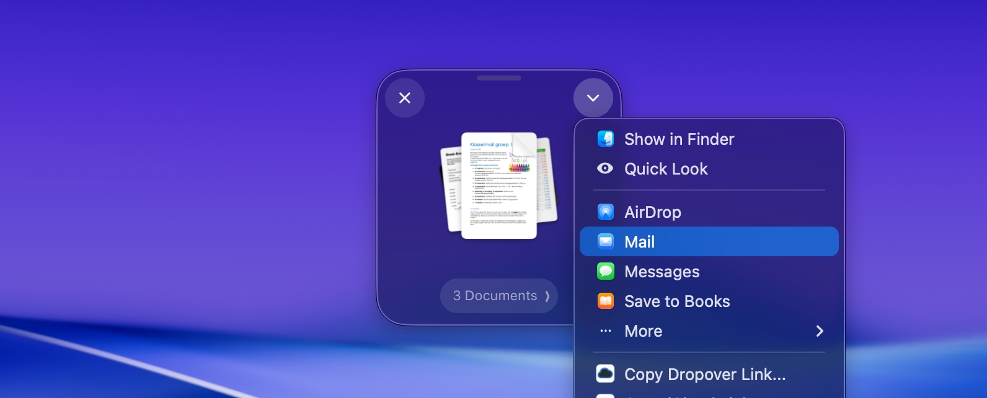Screen dimensions: 987x398
Task: Expand the 3 Documents list button
Action: pyautogui.click(x=499, y=296)
